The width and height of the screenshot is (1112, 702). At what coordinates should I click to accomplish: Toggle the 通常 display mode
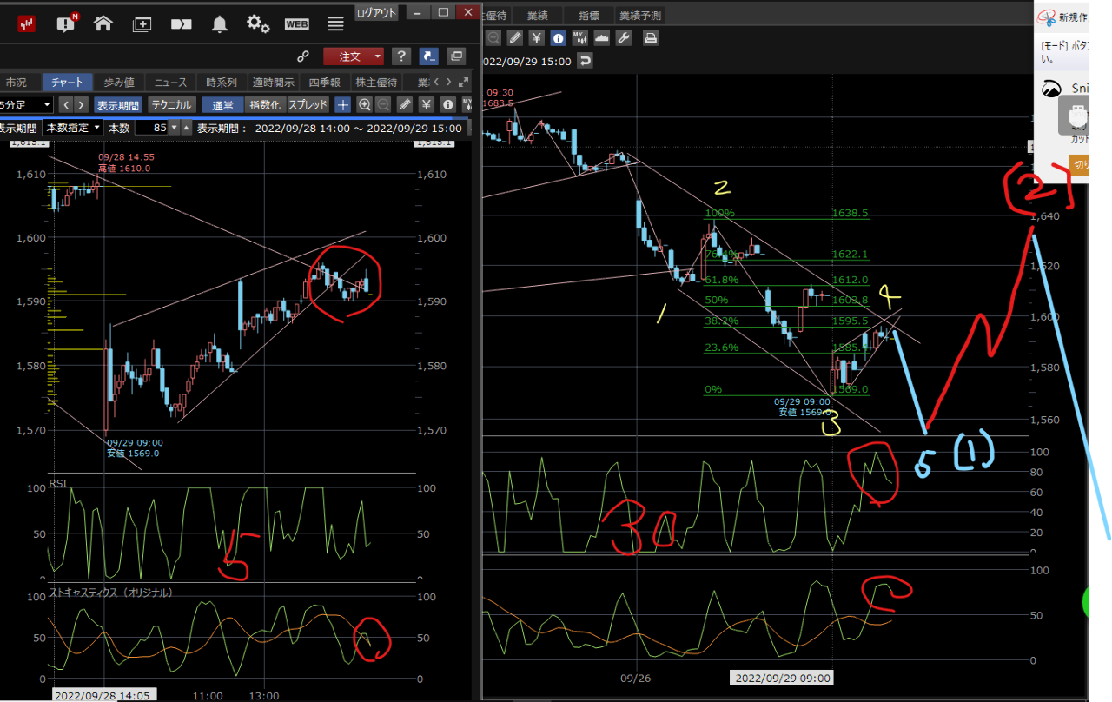click(x=222, y=105)
